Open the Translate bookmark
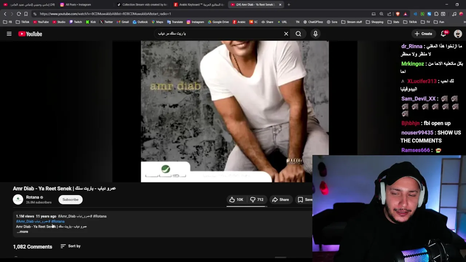This screenshot has width=466, height=262. (175, 22)
